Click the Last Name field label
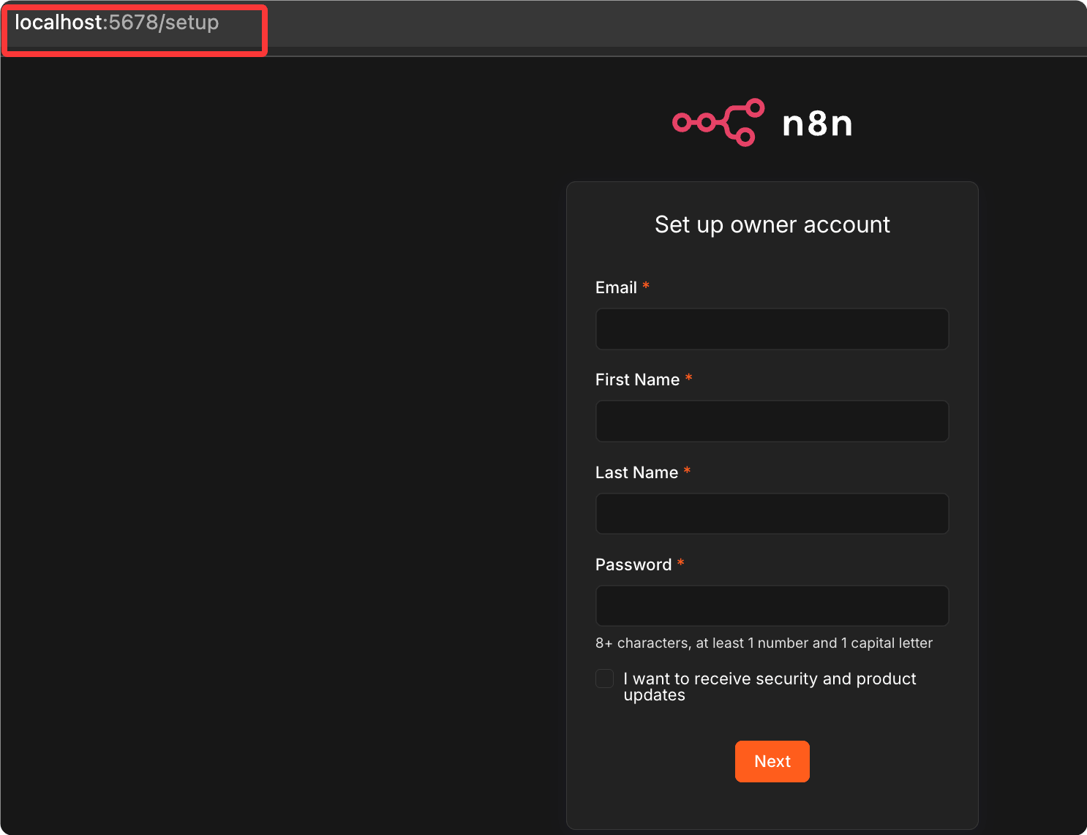This screenshot has width=1087, height=835. 636,472
